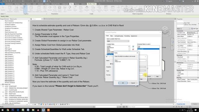Click the Modify tool in the ribbon

tap(3, 9)
